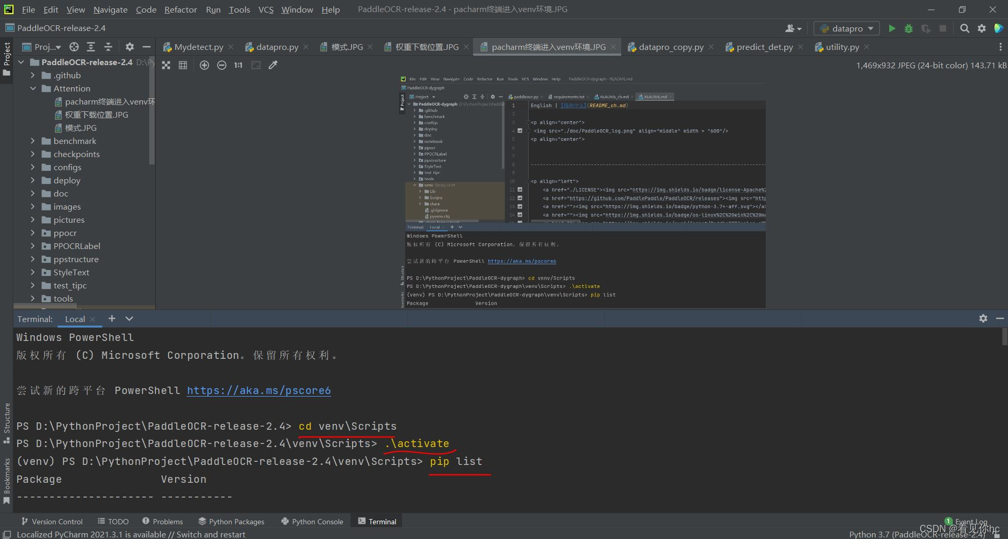Run the datapro configuration

(x=891, y=28)
